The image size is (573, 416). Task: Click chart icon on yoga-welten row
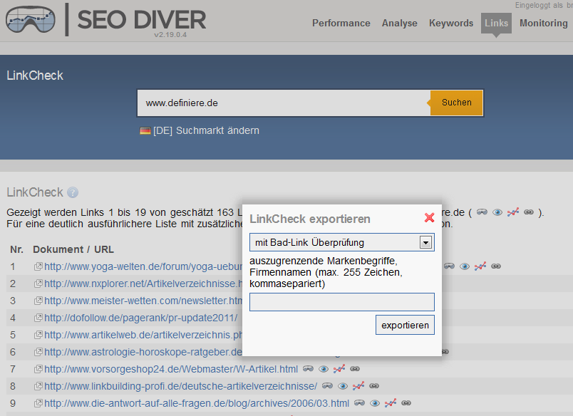(480, 266)
